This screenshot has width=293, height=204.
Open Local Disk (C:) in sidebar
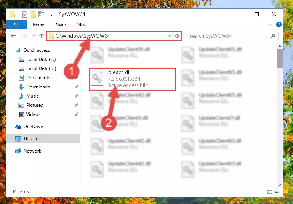coord(41,59)
